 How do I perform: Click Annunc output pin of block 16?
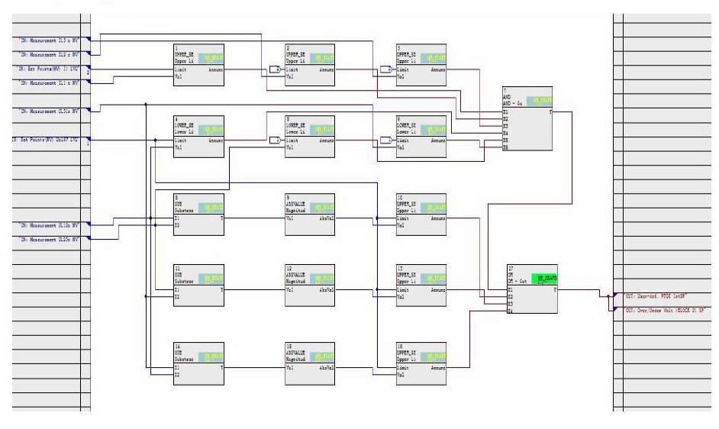438,368
